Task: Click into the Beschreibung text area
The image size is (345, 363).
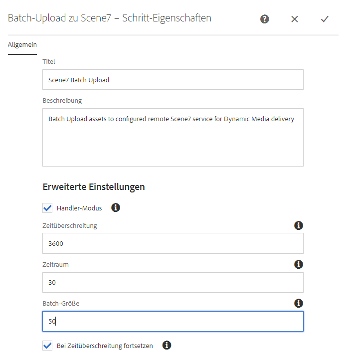Action: (172, 137)
